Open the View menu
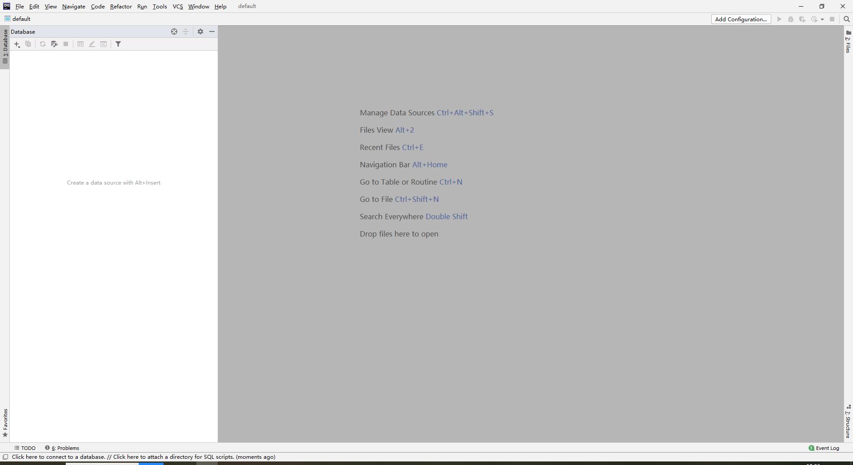 (51, 6)
